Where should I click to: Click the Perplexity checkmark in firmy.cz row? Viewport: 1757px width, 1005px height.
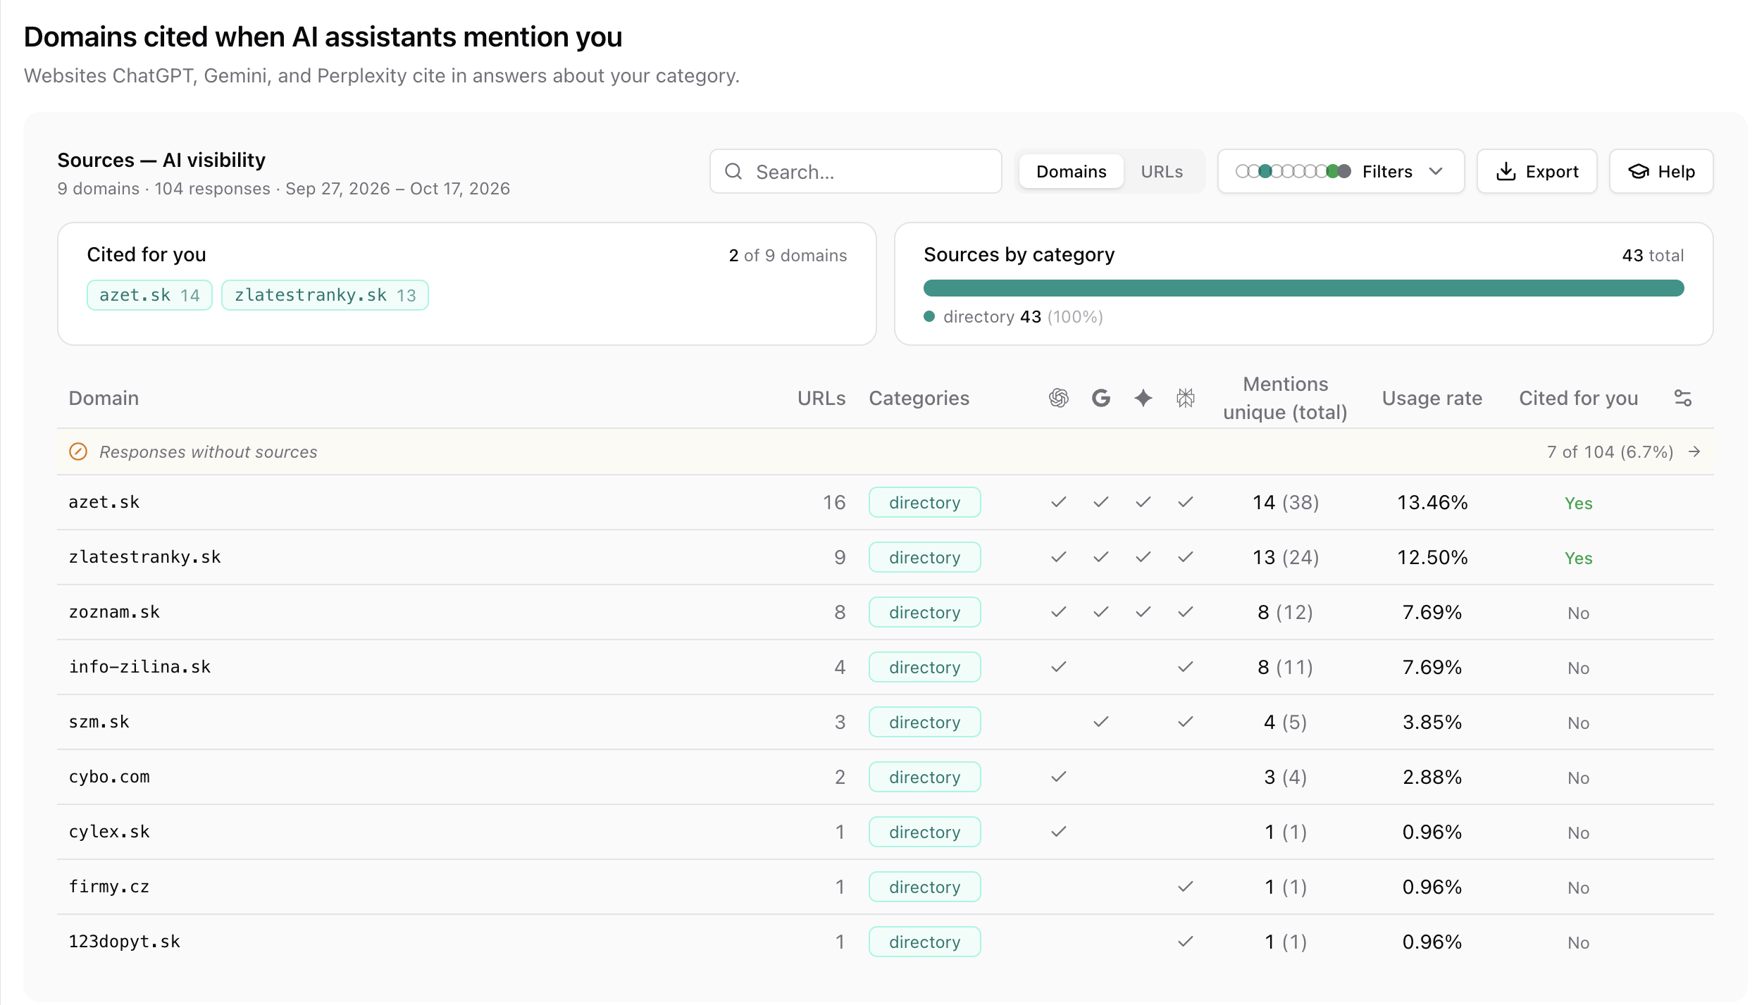pyautogui.click(x=1185, y=886)
